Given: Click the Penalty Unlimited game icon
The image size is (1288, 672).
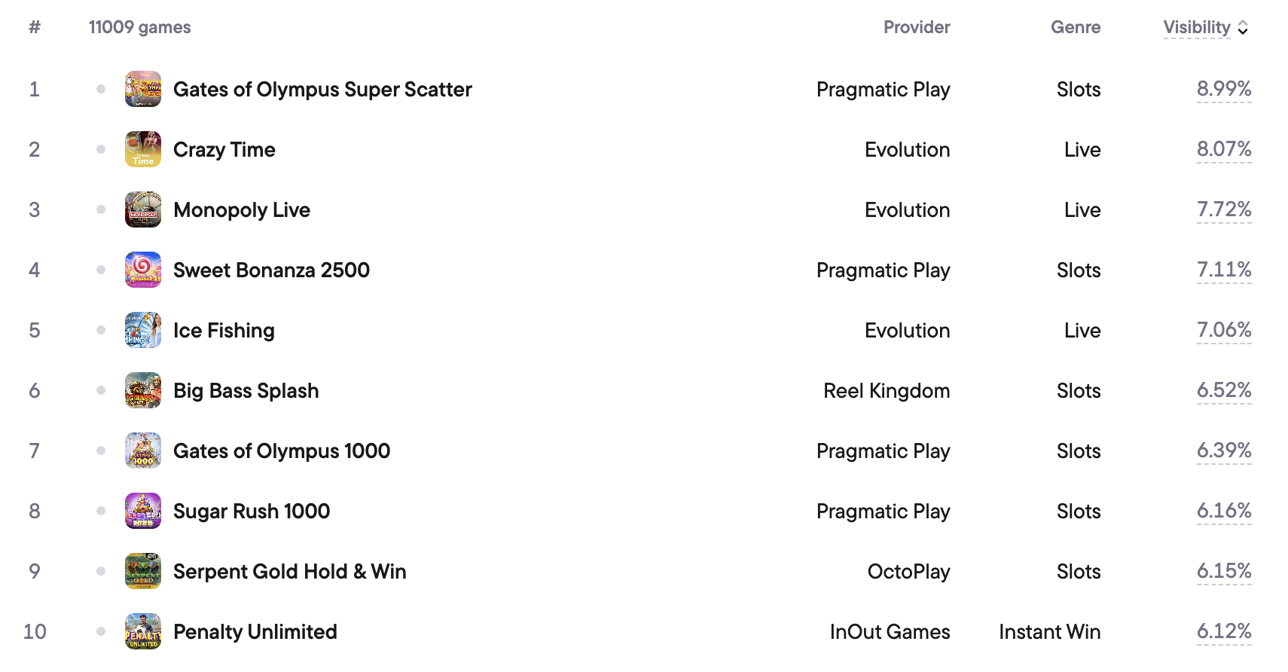Looking at the screenshot, I should pyautogui.click(x=143, y=631).
